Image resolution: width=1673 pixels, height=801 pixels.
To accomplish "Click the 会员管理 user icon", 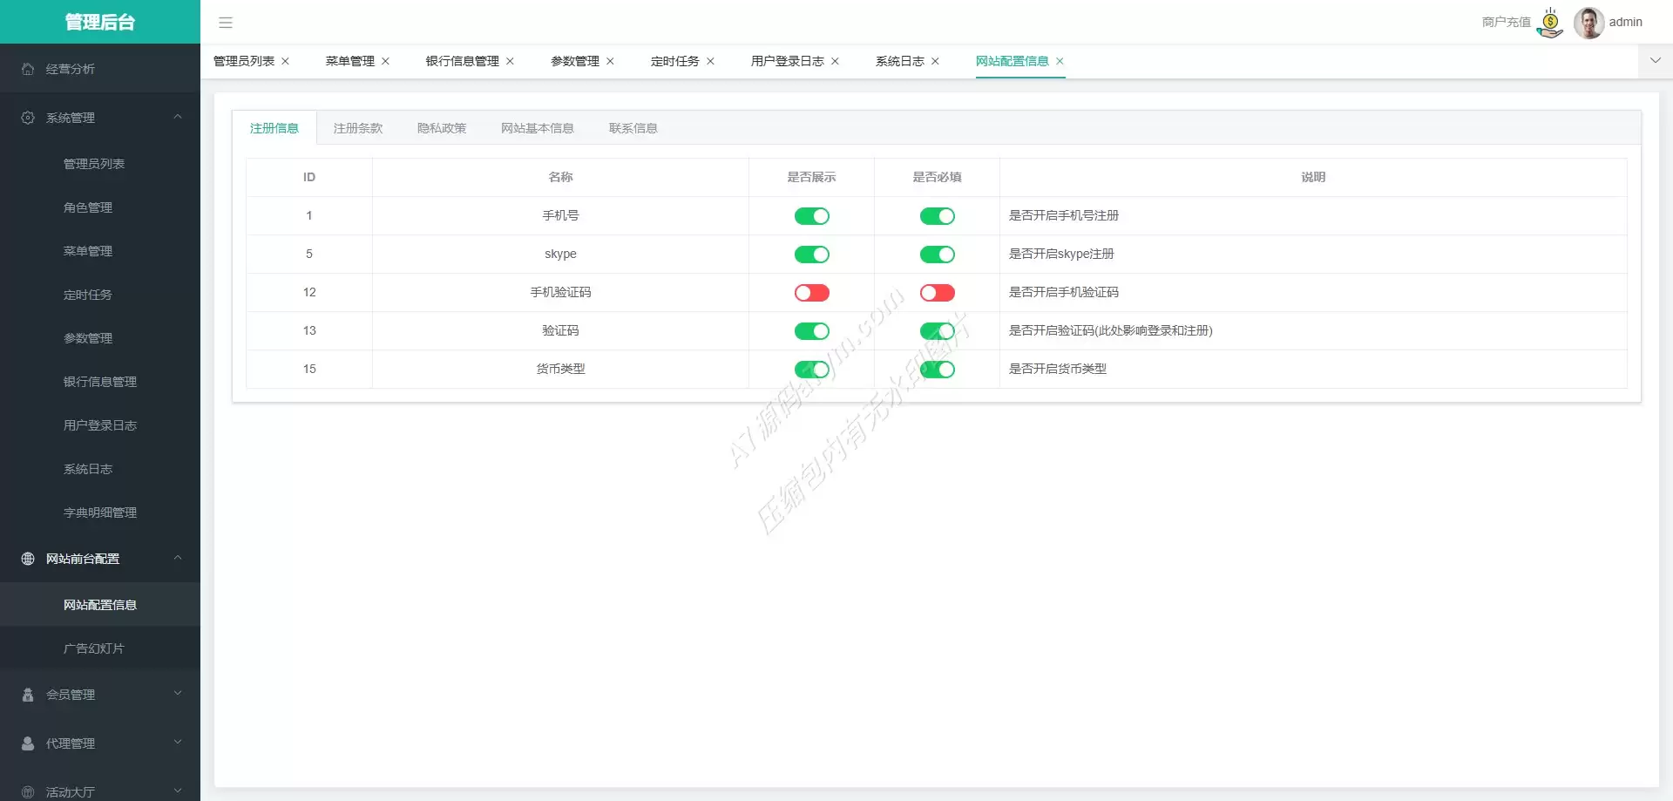I will coord(28,695).
